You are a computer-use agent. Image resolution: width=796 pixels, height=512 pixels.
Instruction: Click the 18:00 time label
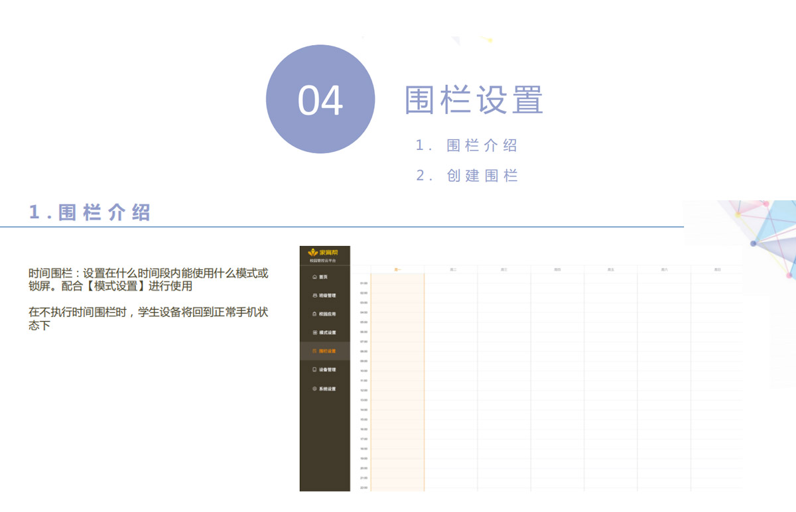tap(364, 448)
